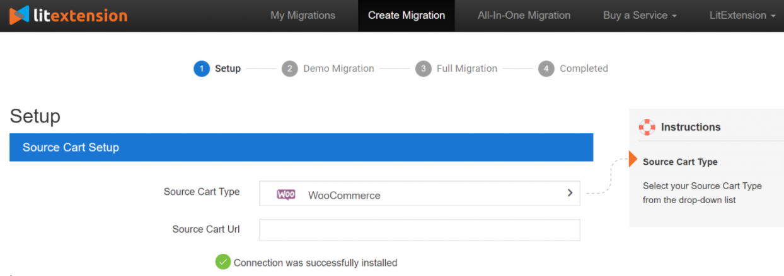Click the LitExtension logo
The image size is (784, 276).
(68, 15)
